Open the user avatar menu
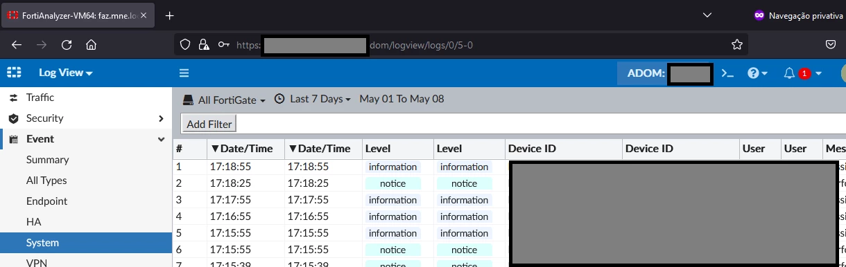Screen dimensions: 846x267 [x=843, y=73]
